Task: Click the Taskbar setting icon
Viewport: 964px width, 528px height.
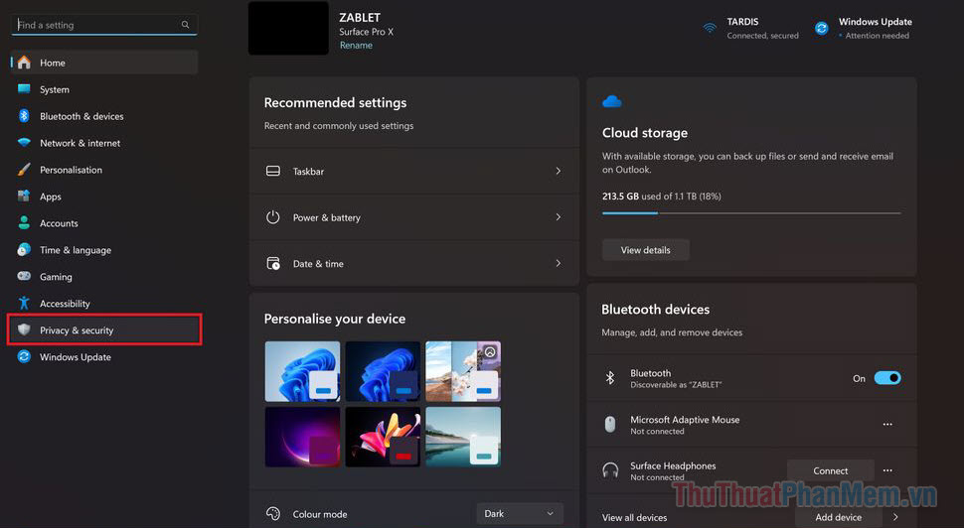Action: click(x=273, y=171)
